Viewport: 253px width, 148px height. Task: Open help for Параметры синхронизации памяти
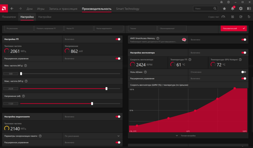click(x=40, y=136)
